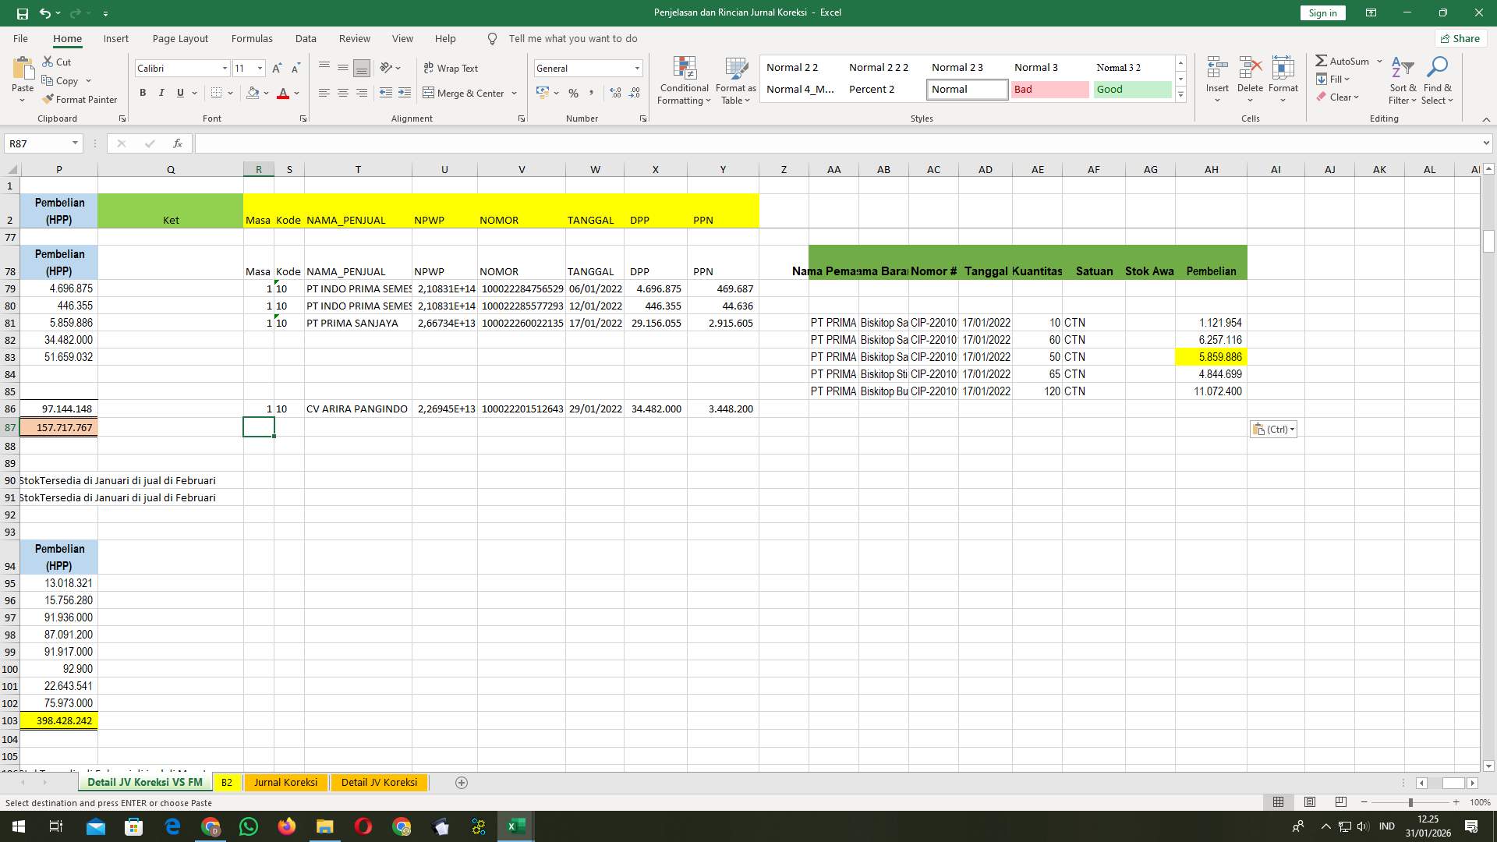Image resolution: width=1497 pixels, height=842 pixels.
Task: Open the Jurnal Koreksi sheet tab
Action: (285, 782)
